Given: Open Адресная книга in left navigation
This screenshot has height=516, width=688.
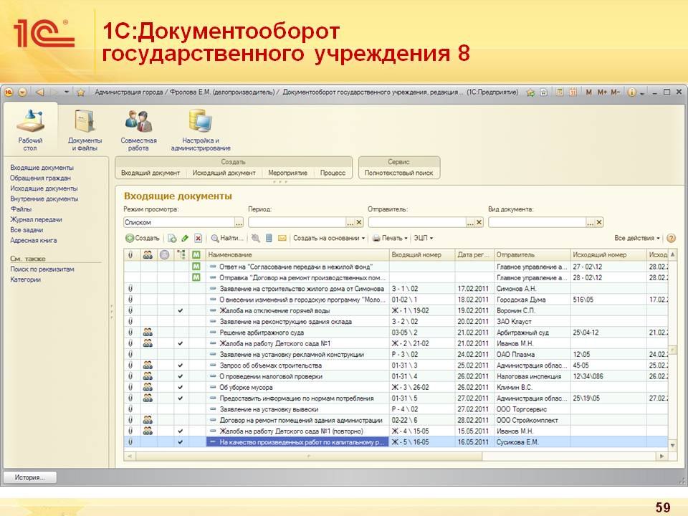Looking at the screenshot, I should click(34, 241).
